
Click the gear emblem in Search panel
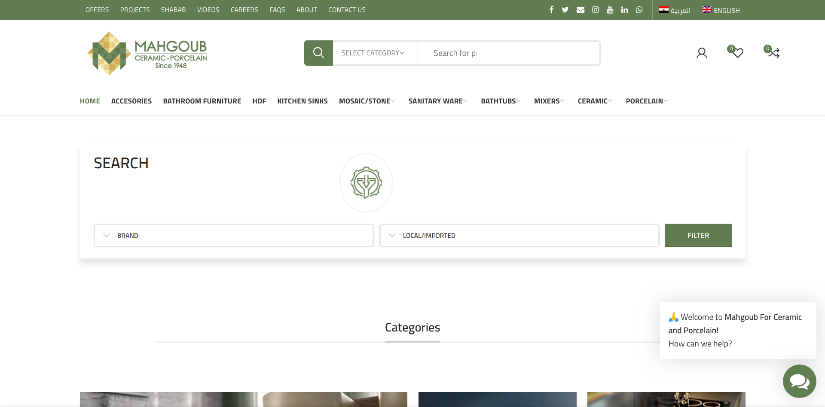[366, 182]
